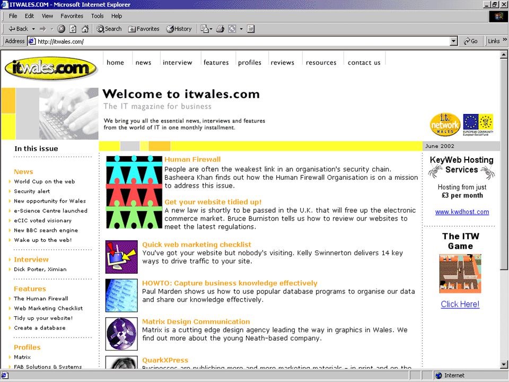Click the ITW Game thumbnail image

(460, 274)
